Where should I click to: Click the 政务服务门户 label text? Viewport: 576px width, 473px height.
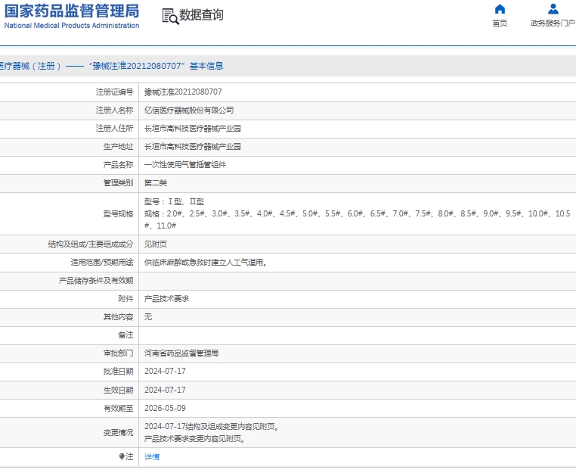(553, 23)
